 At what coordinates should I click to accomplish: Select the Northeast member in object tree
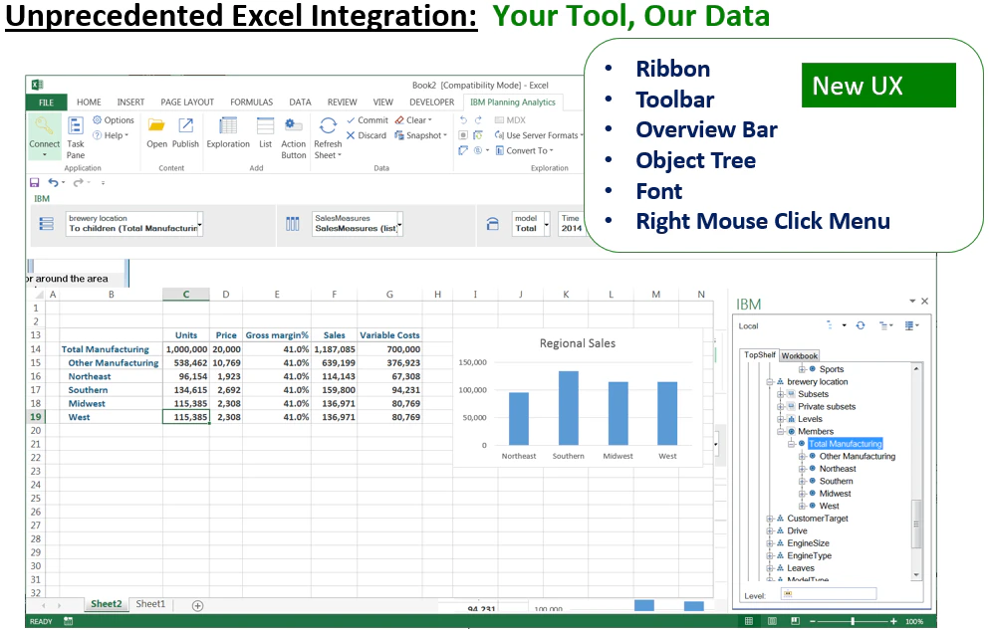pyautogui.click(x=838, y=469)
